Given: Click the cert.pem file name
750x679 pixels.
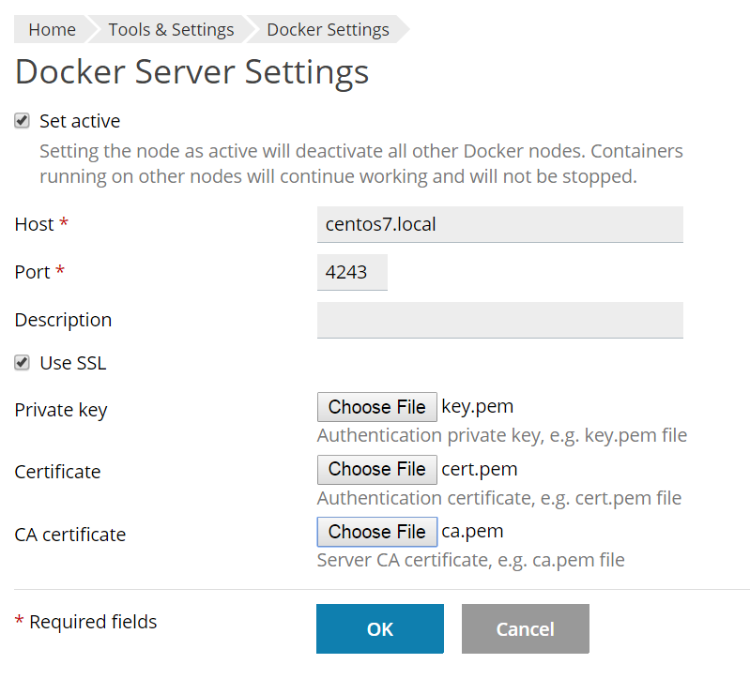Looking at the screenshot, I should [480, 469].
